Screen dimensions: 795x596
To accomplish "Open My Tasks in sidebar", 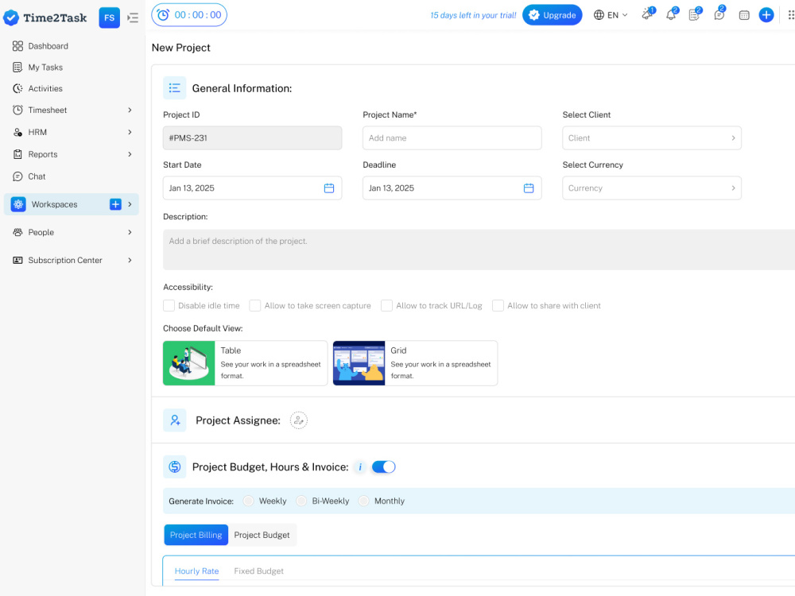I will (x=45, y=68).
